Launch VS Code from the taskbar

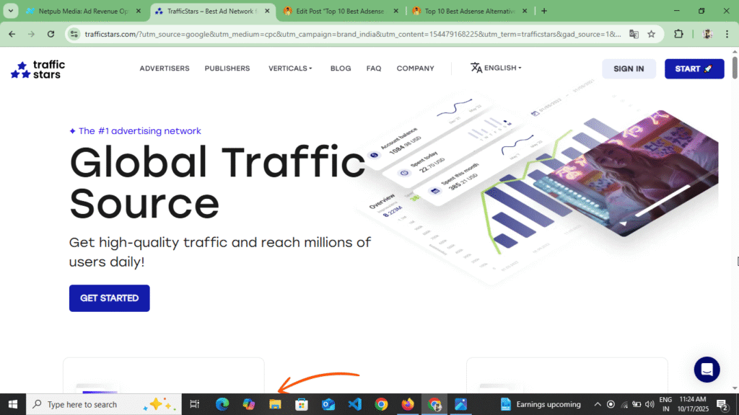coord(354,404)
